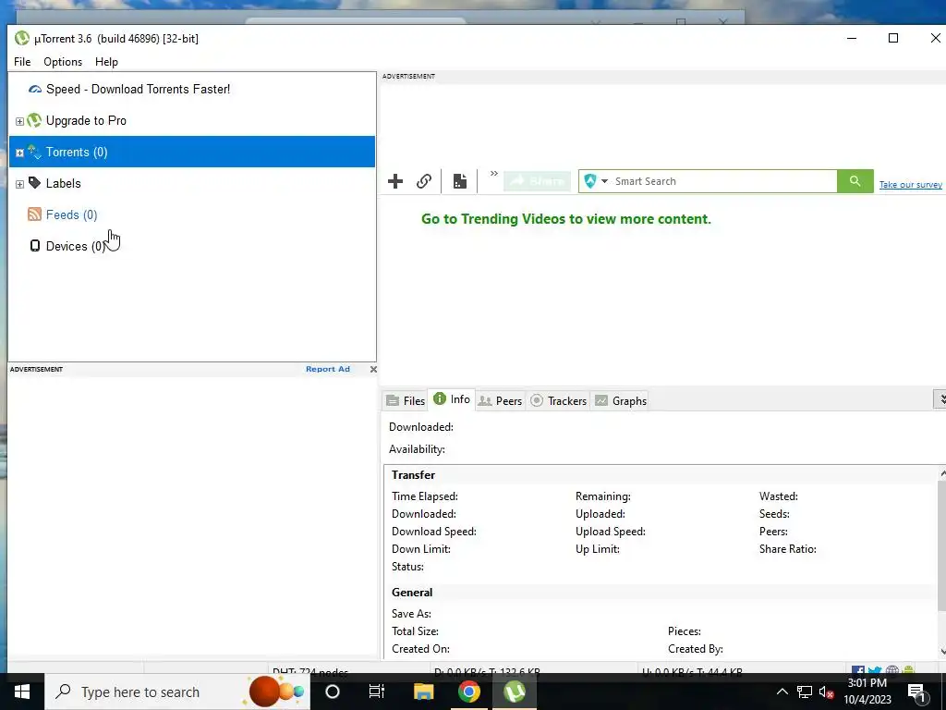Open the File menu

[22, 62]
